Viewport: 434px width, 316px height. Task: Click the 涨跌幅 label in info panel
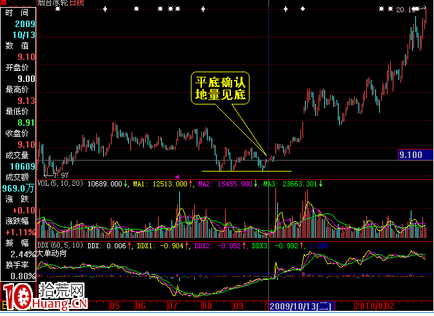[17, 221]
